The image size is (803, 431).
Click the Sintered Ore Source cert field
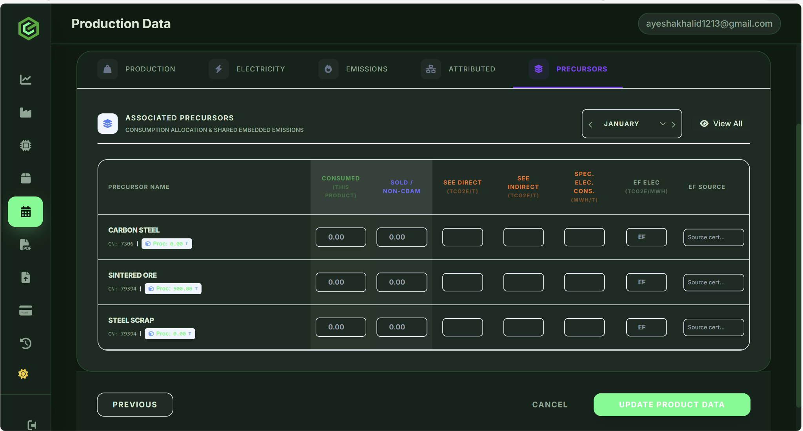(713, 282)
